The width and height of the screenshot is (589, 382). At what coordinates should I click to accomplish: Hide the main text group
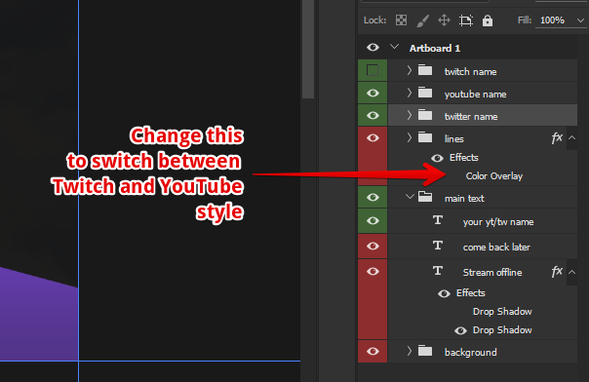click(x=373, y=197)
